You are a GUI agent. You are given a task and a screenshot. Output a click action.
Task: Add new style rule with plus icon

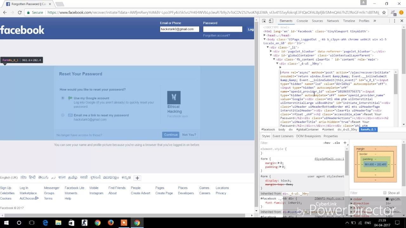pyautogui.click(x=345, y=143)
